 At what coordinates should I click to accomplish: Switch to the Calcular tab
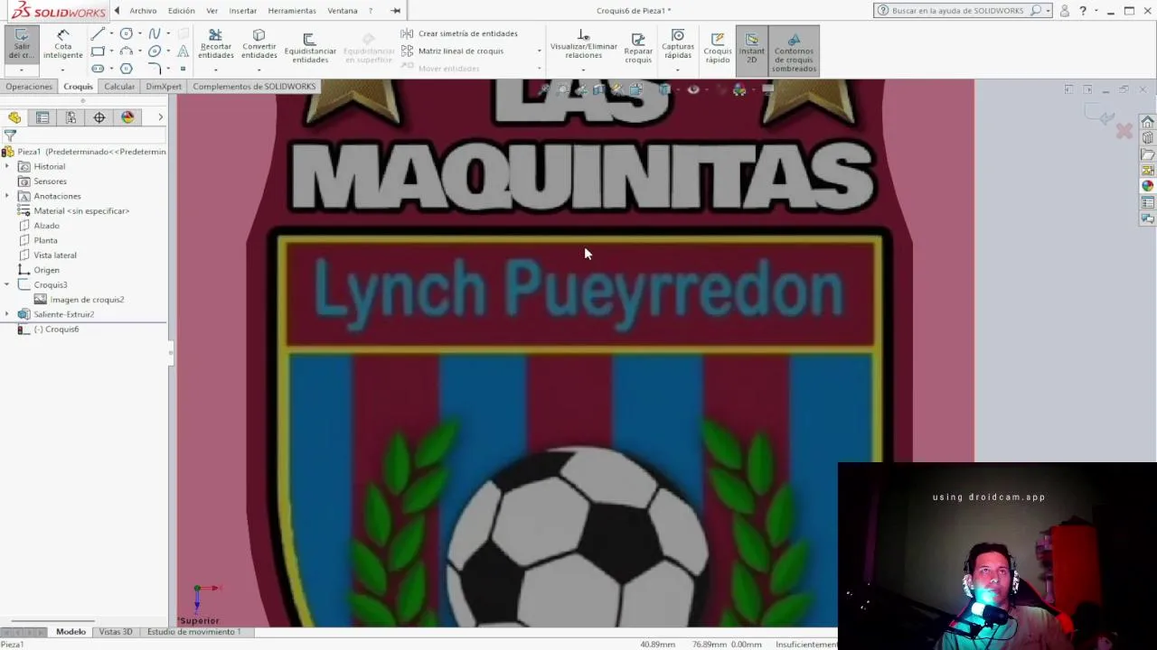point(119,87)
